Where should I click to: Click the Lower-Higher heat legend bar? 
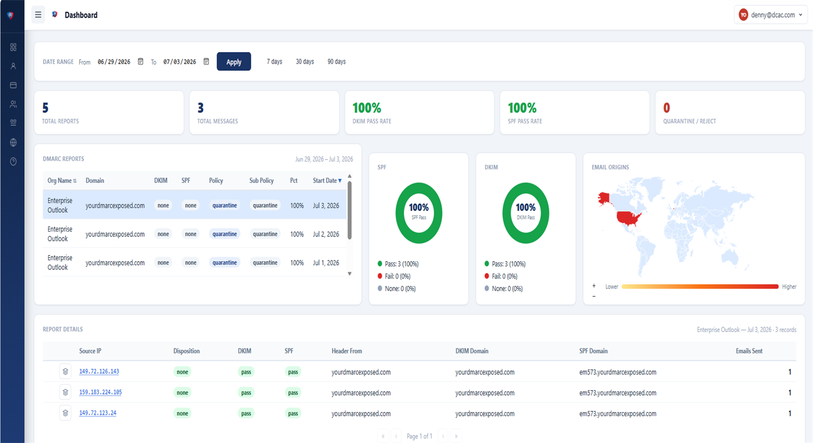(x=700, y=286)
